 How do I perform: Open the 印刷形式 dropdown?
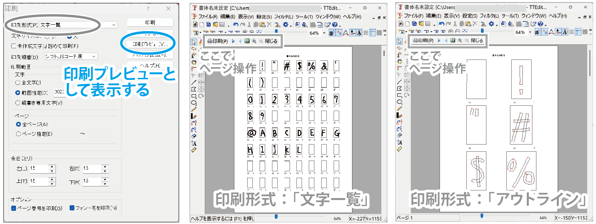click(x=114, y=25)
